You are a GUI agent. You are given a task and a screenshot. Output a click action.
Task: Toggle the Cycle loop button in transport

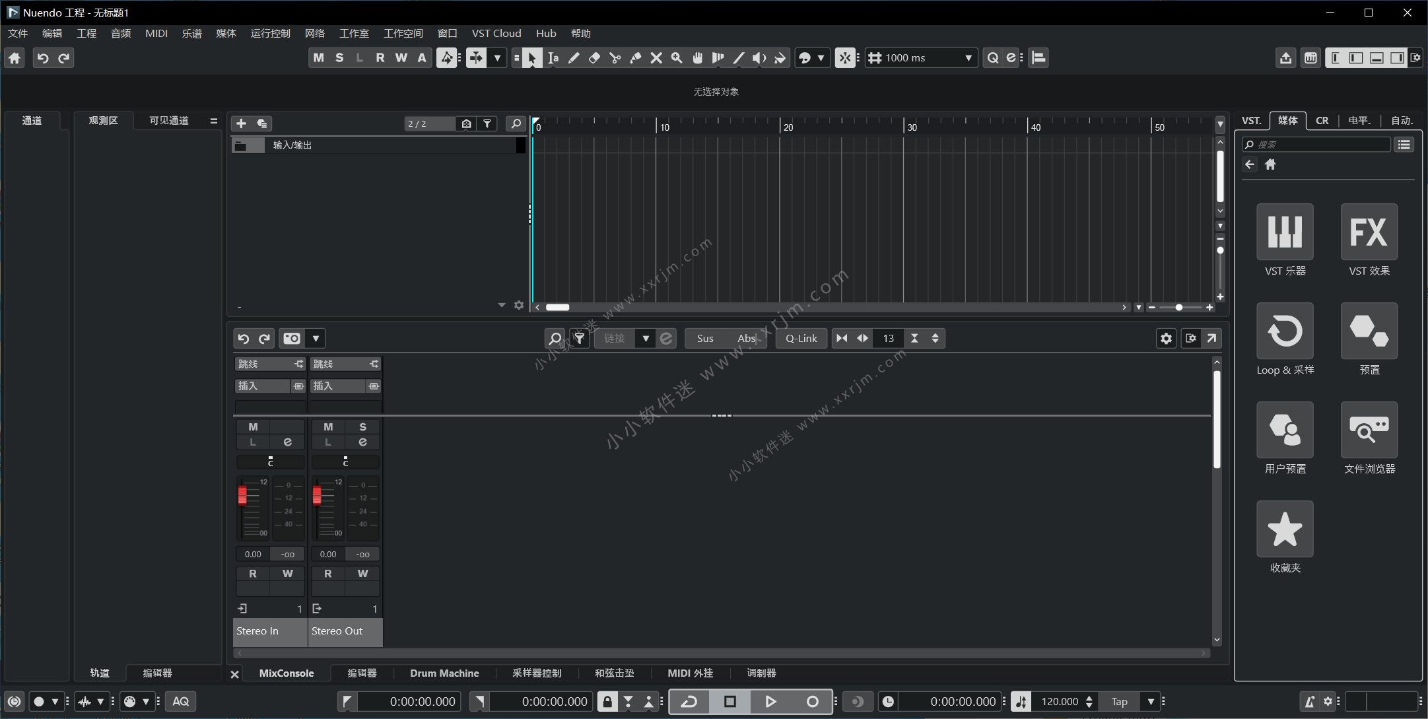point(689,702)
